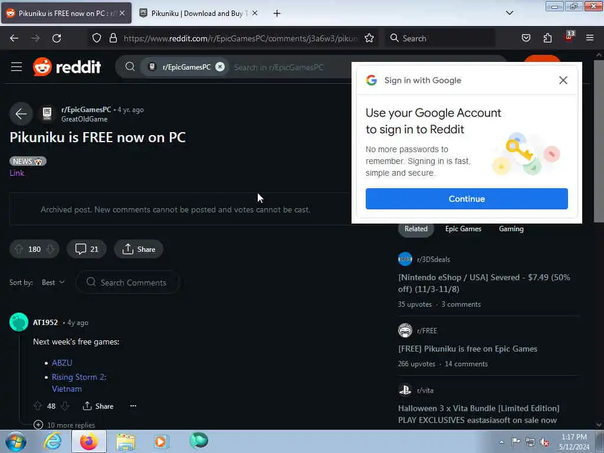The image size is (604, 453).
Task: Go back with the post's back arrow
Action: [x=21, y=114]
